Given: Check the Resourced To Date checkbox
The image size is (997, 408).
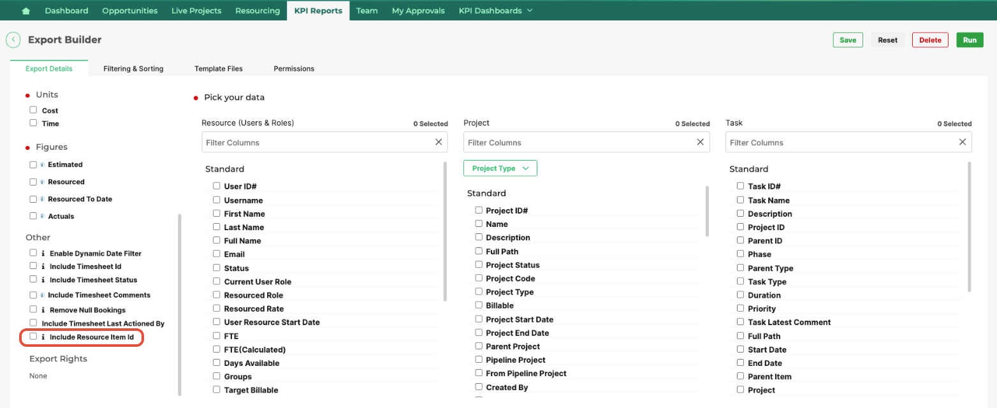Looking at the screenshot, I should pyautogui.click(x=33, y=199).
